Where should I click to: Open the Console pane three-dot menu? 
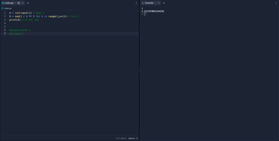pos(276,3)
